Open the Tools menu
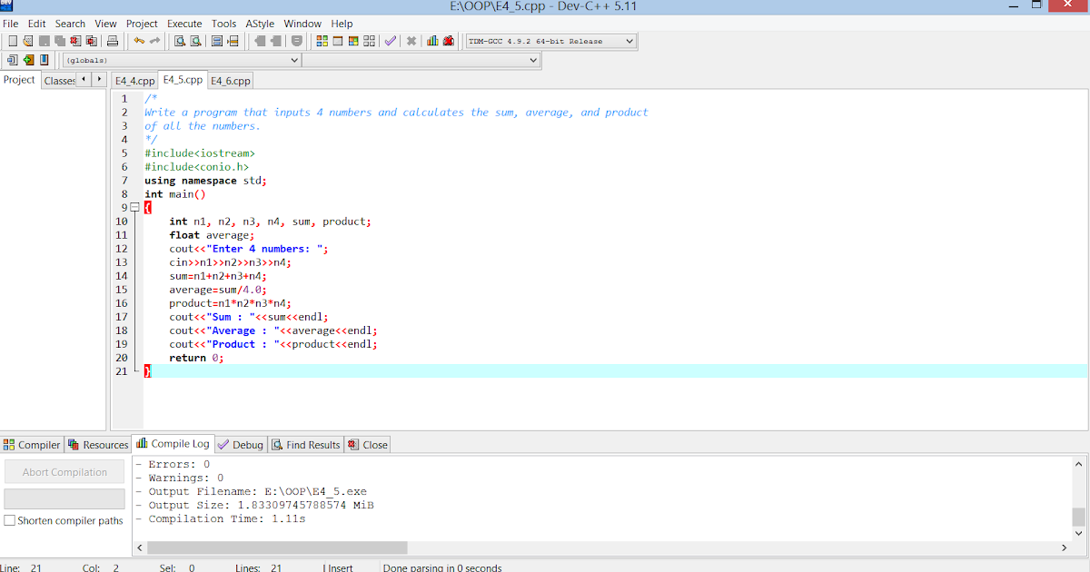The width and height of the screenshot is (1090, 572). [x=223, y=24]
